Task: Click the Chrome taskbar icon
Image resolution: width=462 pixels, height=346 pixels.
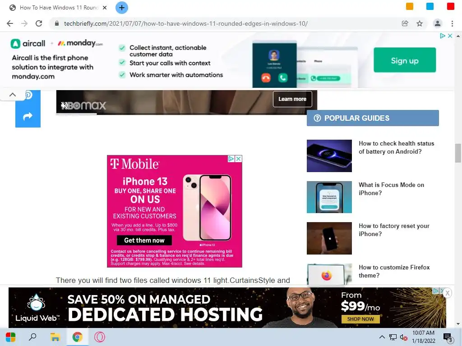Action: tap(77, 337)
